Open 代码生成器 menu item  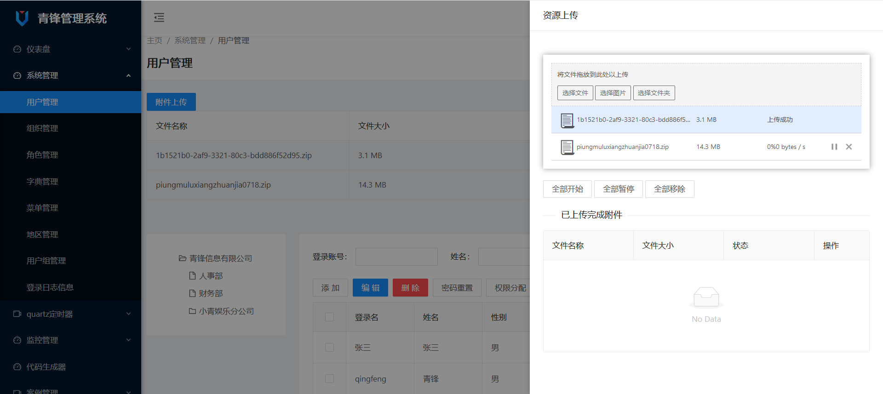coord(70,367)
